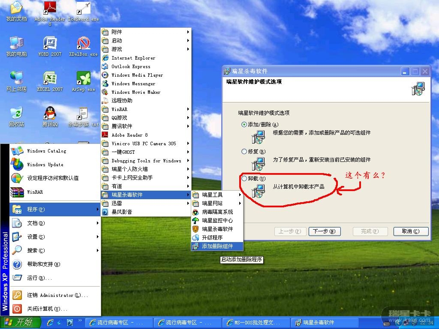The height and width of the screenshot is (329, 439).
Task: Open 瑞星监控中心 umbrella icon entry
Action: click(217, 221)
